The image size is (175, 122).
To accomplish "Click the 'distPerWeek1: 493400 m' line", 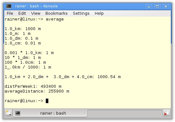I will click(33, 86).
